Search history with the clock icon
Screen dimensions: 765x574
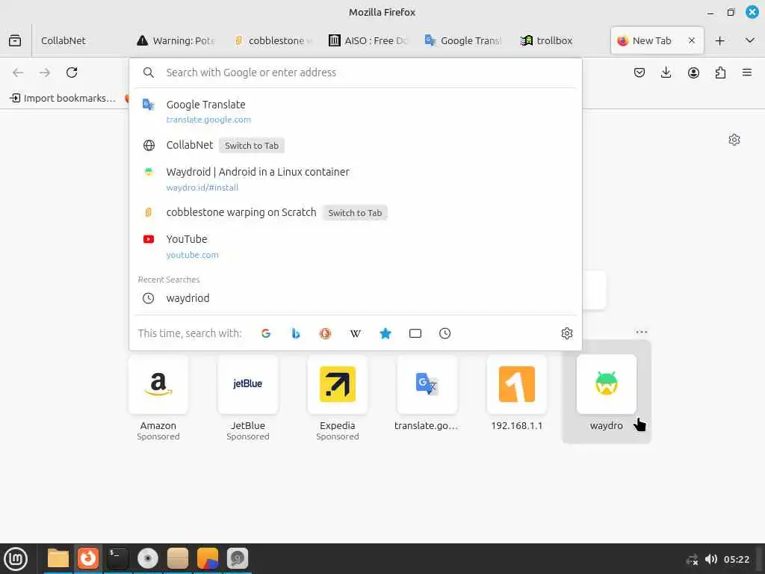click(x=445, y=333)
